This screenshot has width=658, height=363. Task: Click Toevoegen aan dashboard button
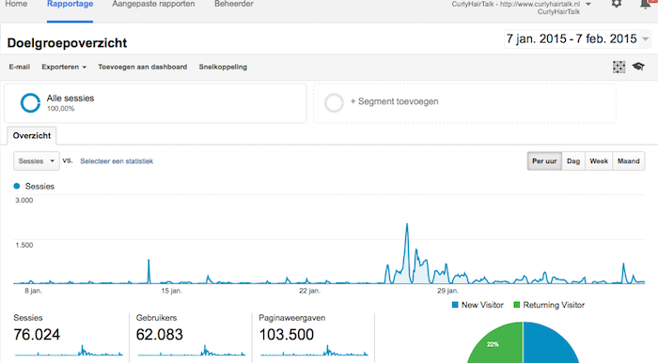coord(143,67)
